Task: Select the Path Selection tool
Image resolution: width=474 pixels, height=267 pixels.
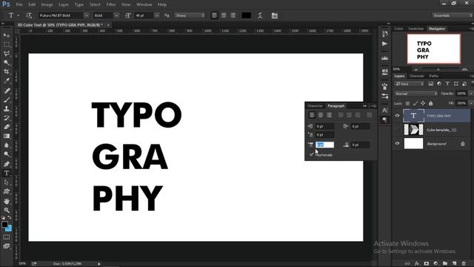Action: (x=7, y=182)
